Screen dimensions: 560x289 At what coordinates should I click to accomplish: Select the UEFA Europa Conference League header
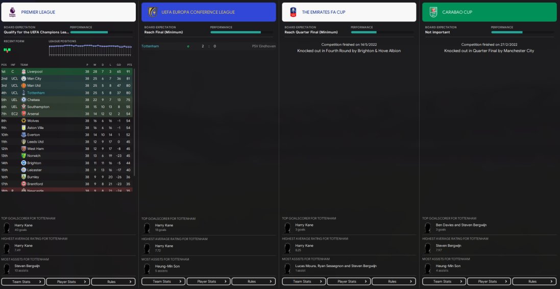tap(209, 12)
